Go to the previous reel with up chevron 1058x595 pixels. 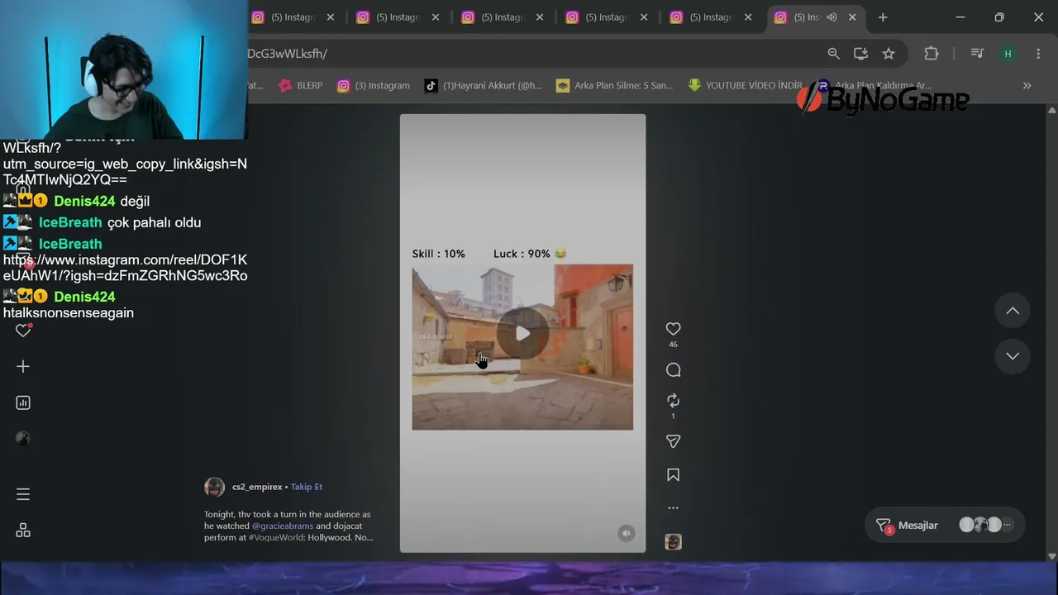click(x=1013, y=311)
